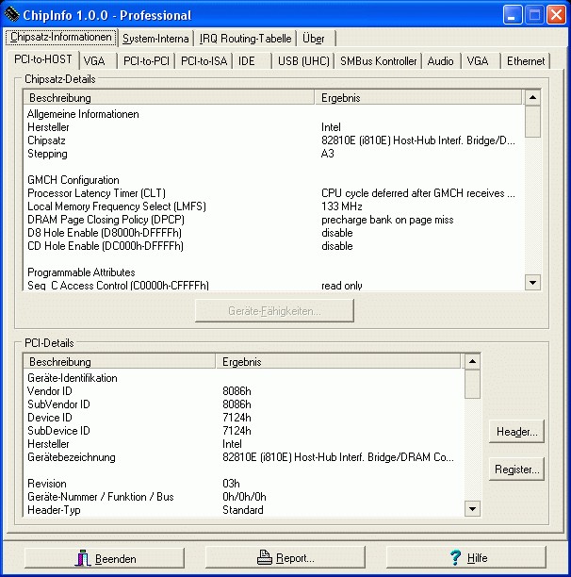Select the Hersteller row in Chipsatz-Details

click(x=273, y=127)
